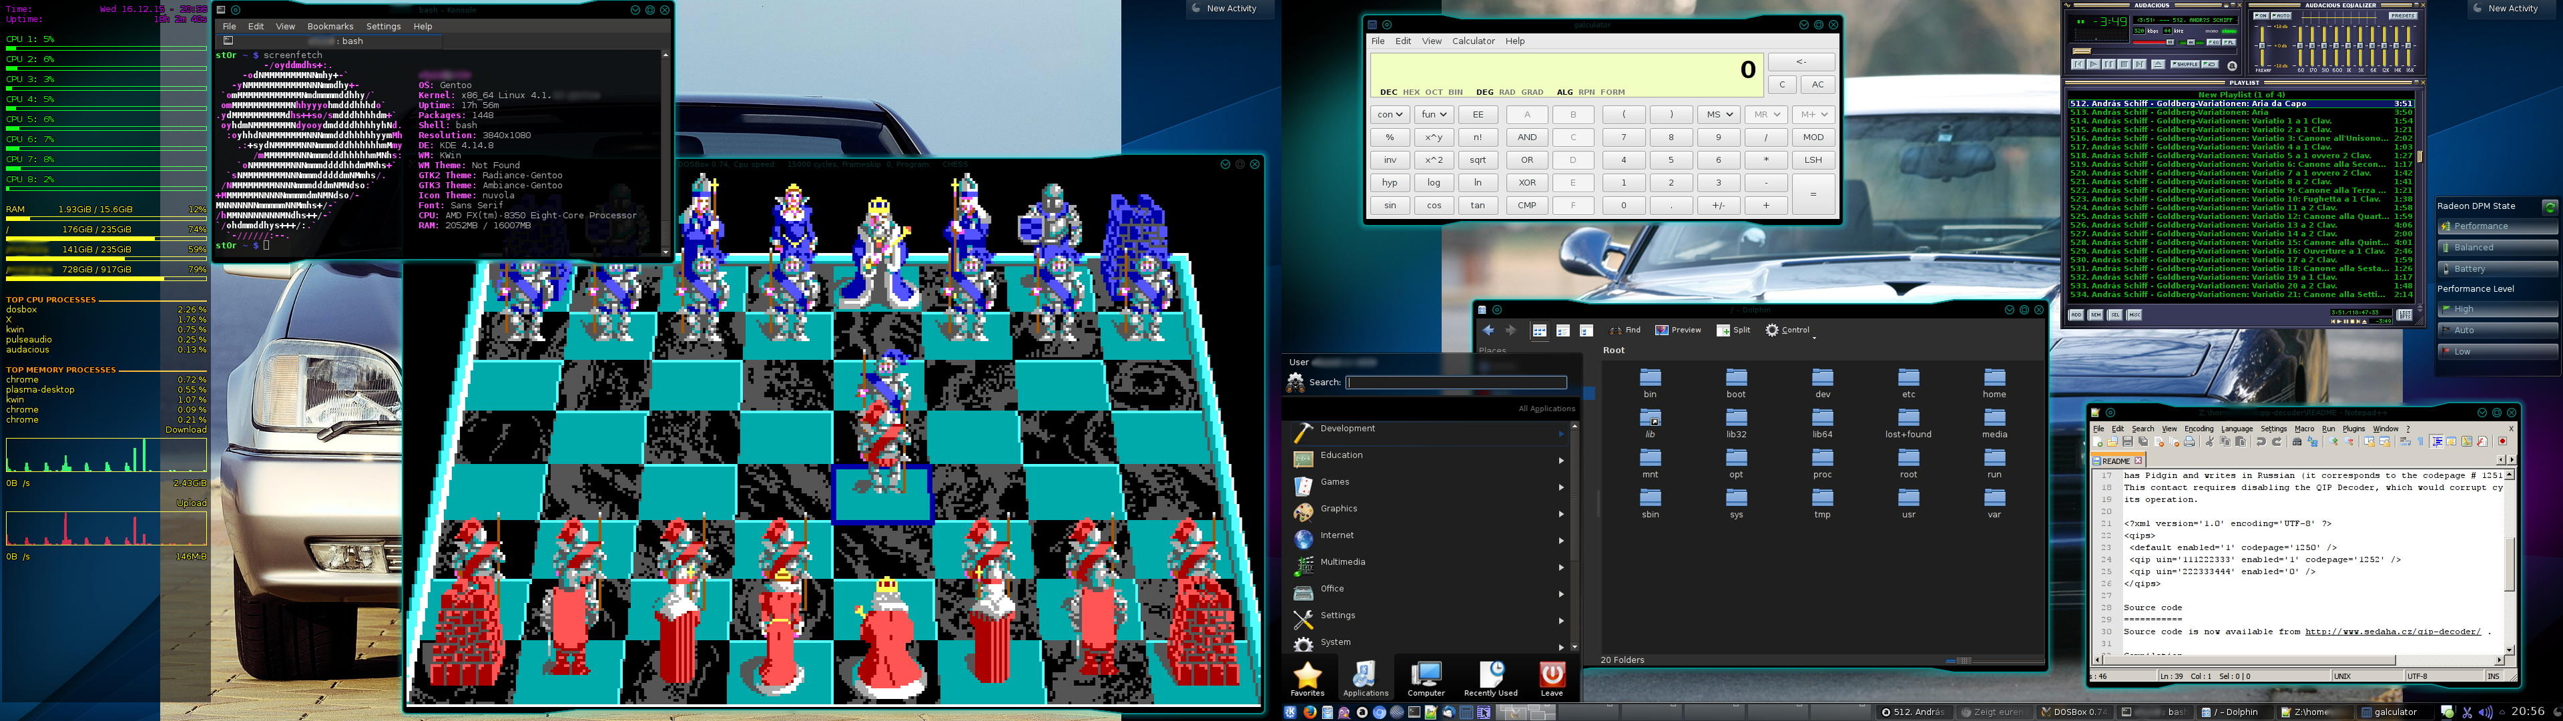Open Bookmarks menu in Konsole
Screen dimensions: 2563x721
330,27
